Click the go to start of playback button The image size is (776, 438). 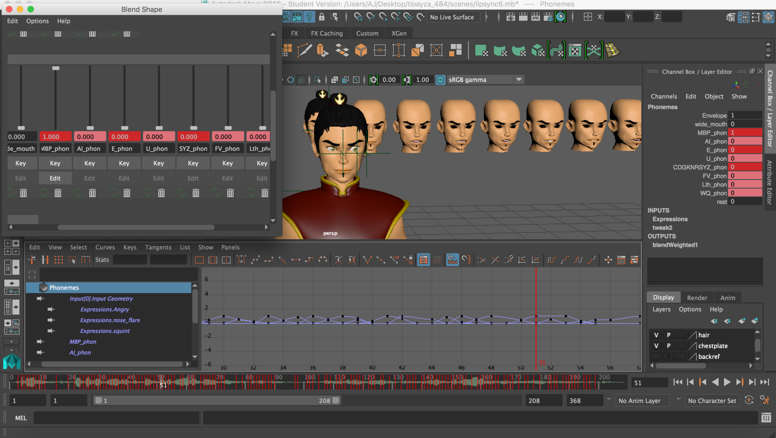678,382
